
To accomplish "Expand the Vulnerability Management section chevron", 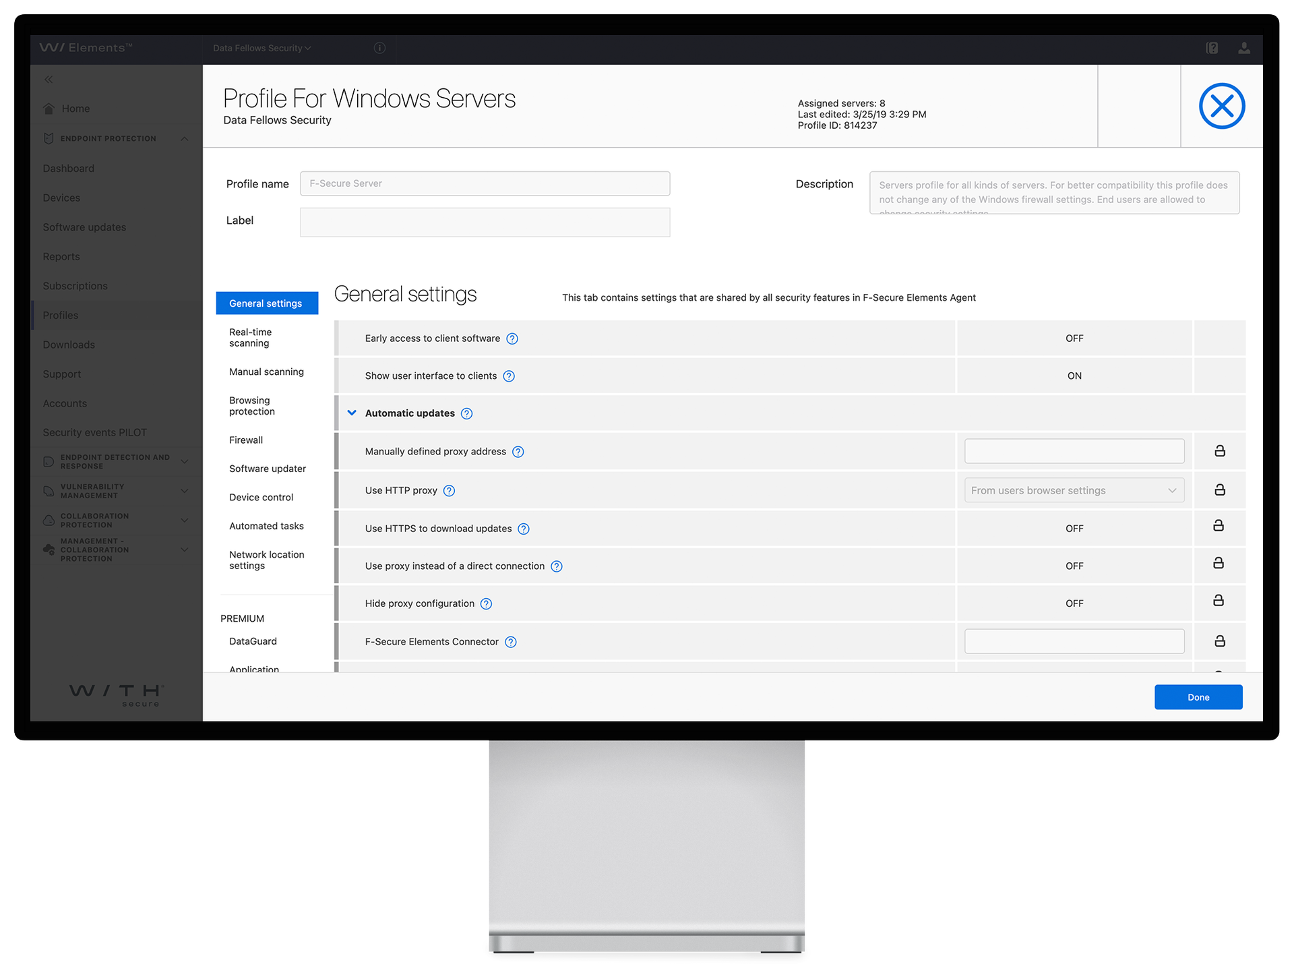I will (184, 491).
